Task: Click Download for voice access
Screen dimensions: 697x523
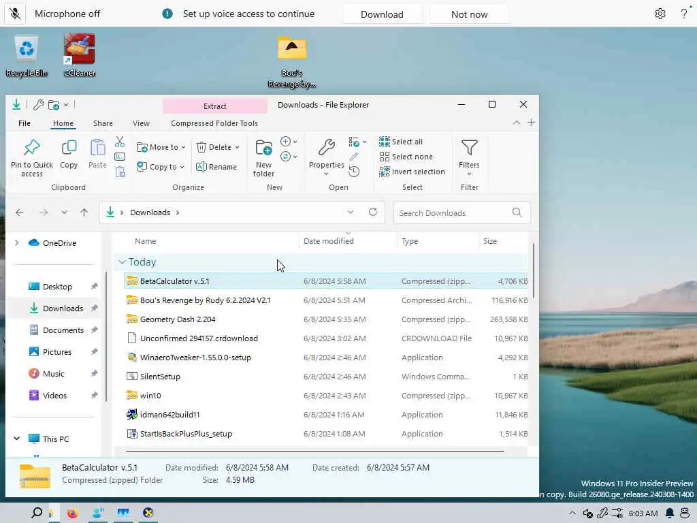Action: [x=382, y=14]
